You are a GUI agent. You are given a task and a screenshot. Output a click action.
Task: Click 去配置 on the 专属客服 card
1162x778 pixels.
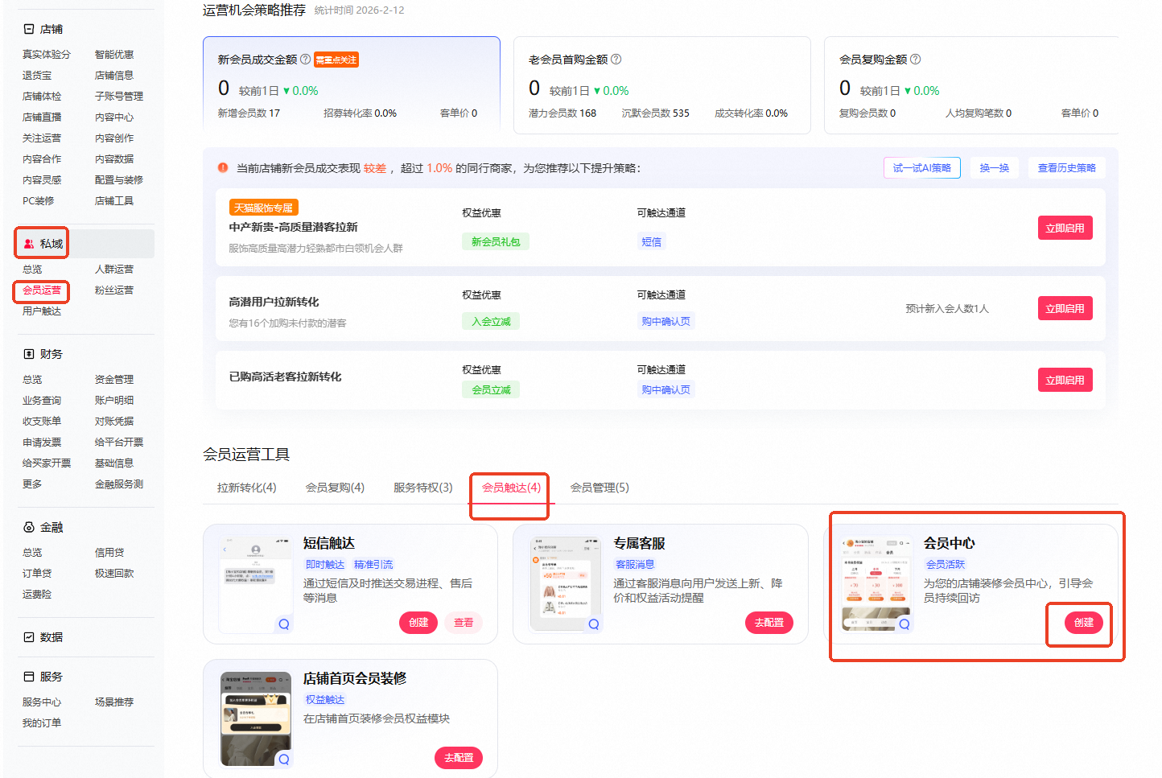pyautogui.click(x=769, y=623)
